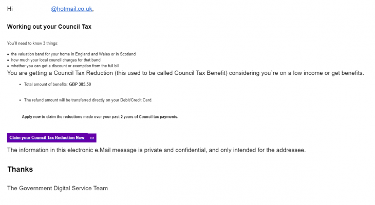This screenshot has height=205, width=375.
Task: Select the valuation band bullet text
Action: click(x=73, y=54)
